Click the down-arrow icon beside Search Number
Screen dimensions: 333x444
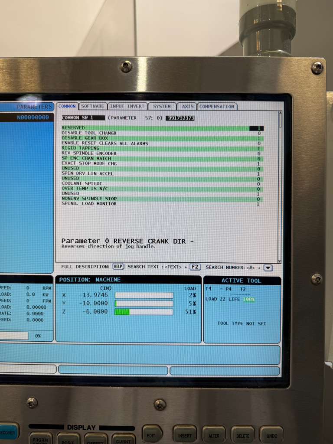pos(268,268)
